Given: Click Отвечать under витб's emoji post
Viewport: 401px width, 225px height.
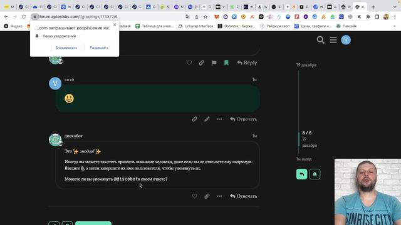Looking at the screenshot, I should pos(243,119).
